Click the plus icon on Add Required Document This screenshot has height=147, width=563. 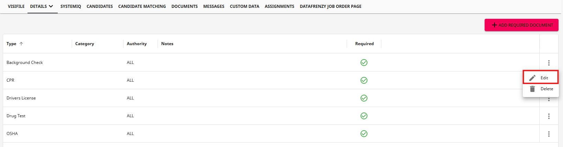tap(494, 25)
